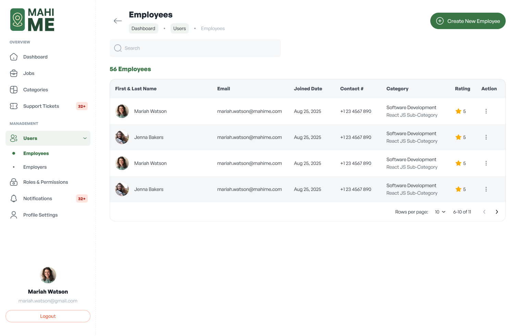Click the Support Tickets ticket icon

[x=14, y=106]
